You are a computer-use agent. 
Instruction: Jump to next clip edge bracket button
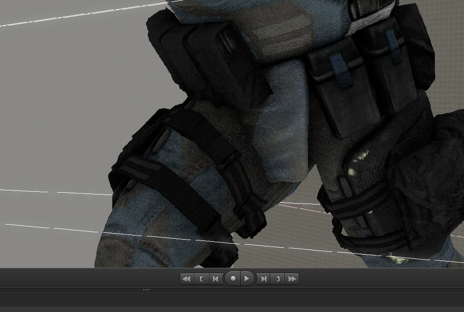click(x=277, y=279)
